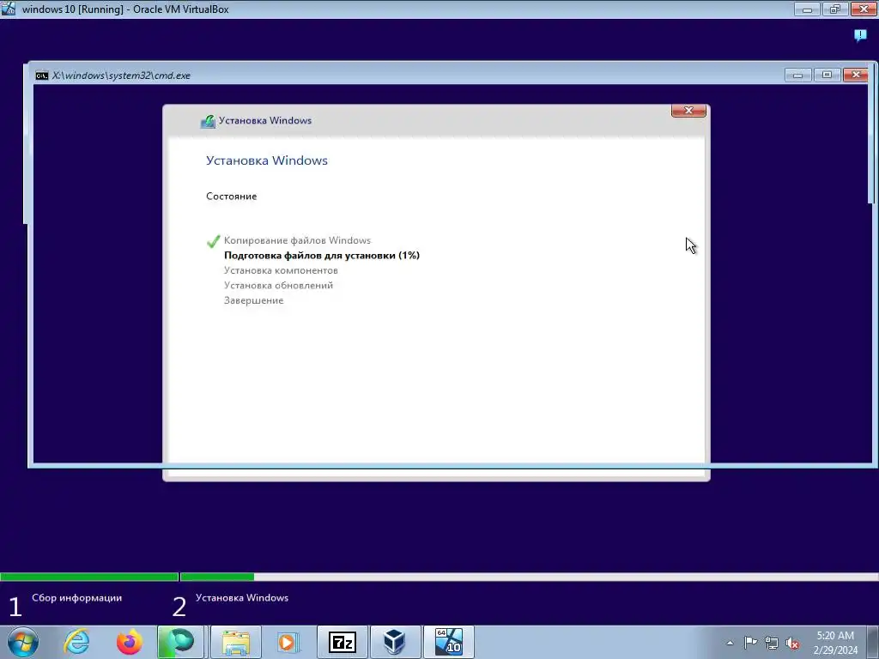Maximize the cmd.exe window

click(x=827, y=76)
